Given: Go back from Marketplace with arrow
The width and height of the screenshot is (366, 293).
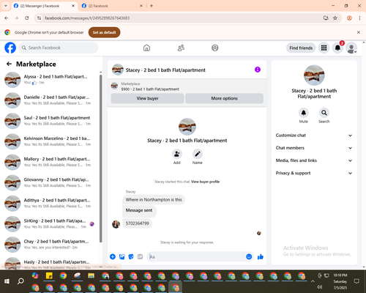Looking at the screenshot, I should [x=9, y=64].
